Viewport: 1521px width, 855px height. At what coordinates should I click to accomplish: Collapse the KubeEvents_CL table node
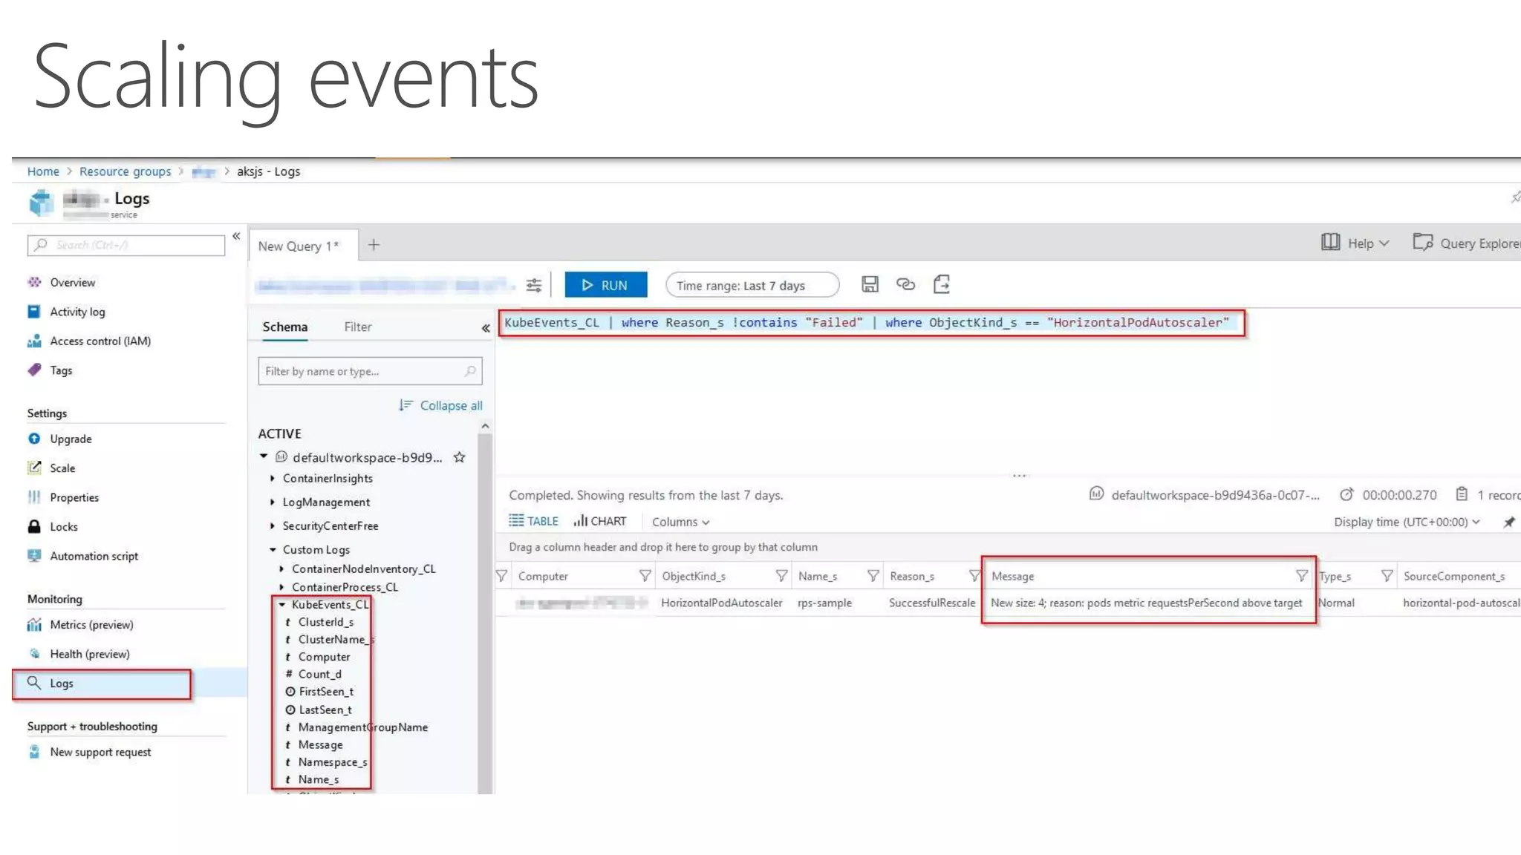point(282,605)
